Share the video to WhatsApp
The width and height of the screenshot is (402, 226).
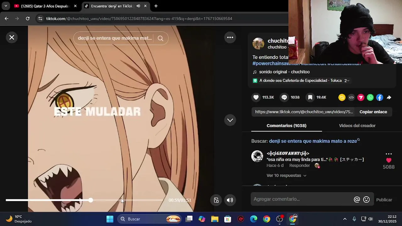[x=370, y=98]
